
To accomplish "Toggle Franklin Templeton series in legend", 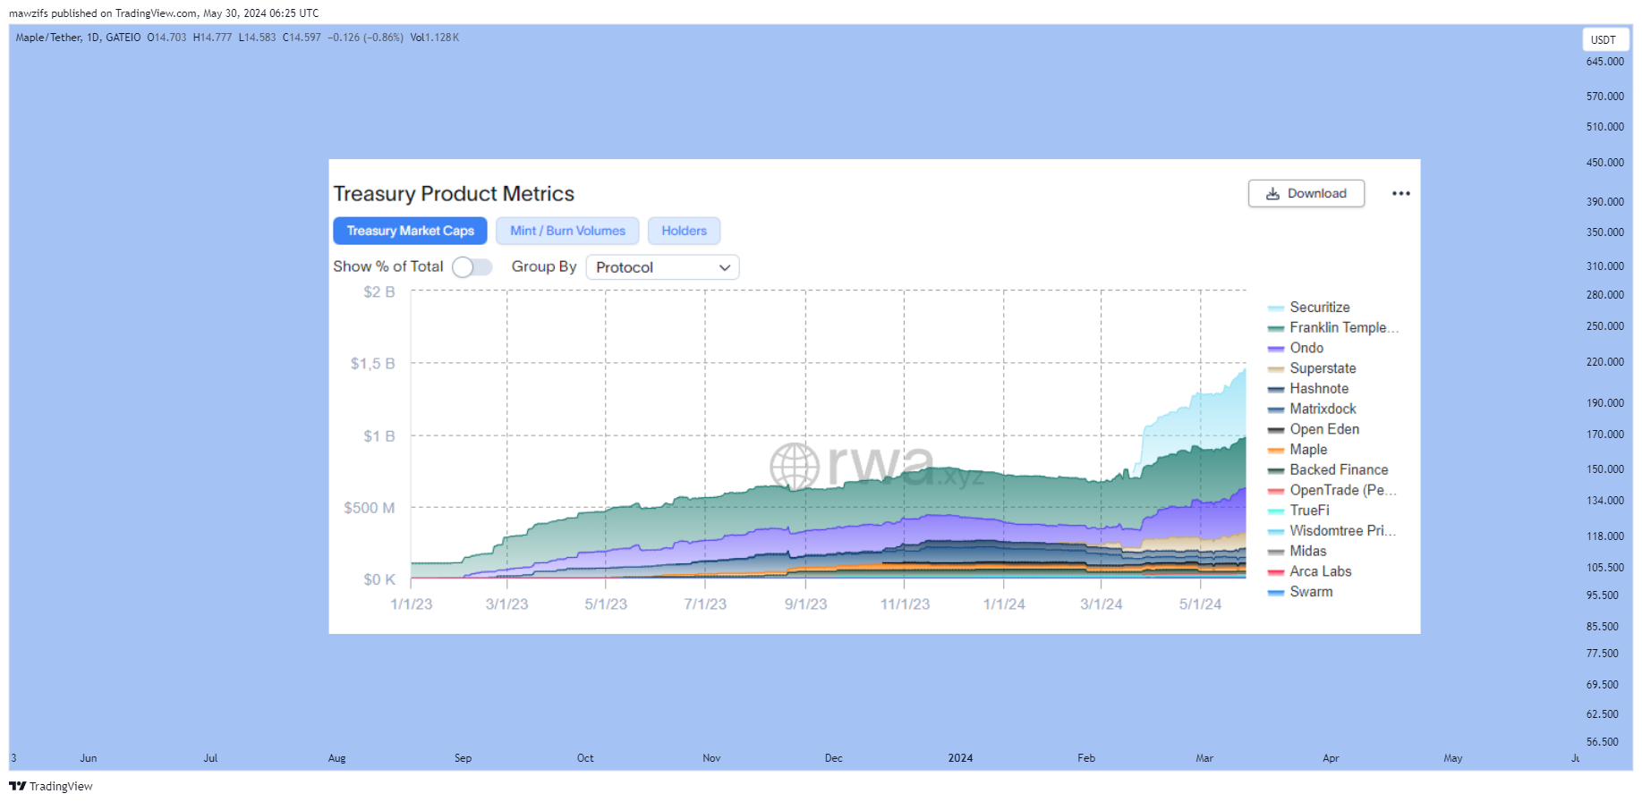I will point(1332,328).
